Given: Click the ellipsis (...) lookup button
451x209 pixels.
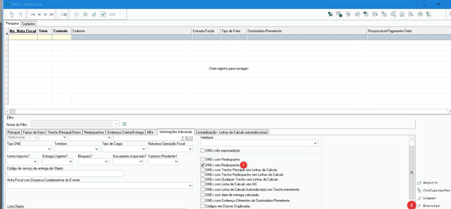Looking at the screenshot, I should point(189,139).
